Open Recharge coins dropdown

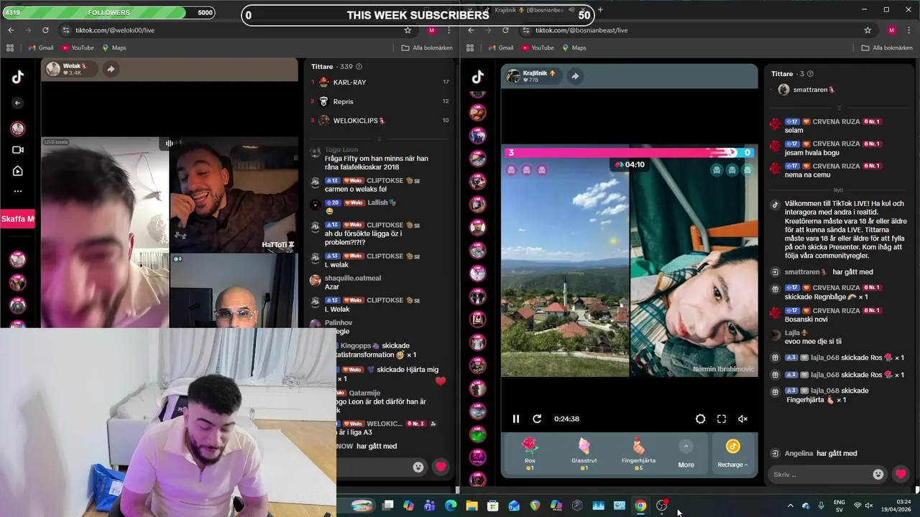coord(732,454)
